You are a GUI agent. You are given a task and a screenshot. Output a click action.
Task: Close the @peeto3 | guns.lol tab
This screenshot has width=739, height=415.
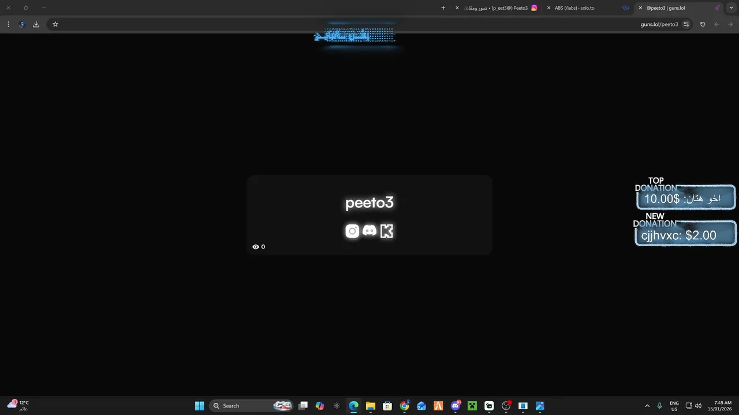[x=640, y=8]
